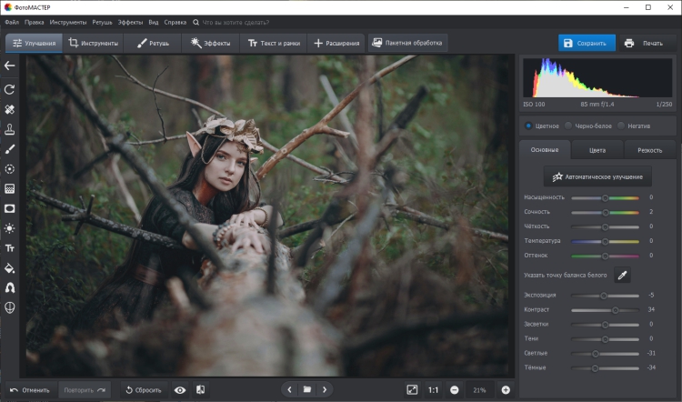Choose the stamp tool
Image resolution: width=682 pixels, height=402 pixels.
10,129
